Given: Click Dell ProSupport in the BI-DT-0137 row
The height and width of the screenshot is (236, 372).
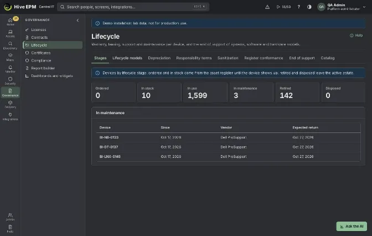Looking at the screenshot, I should tap(234, 147).
